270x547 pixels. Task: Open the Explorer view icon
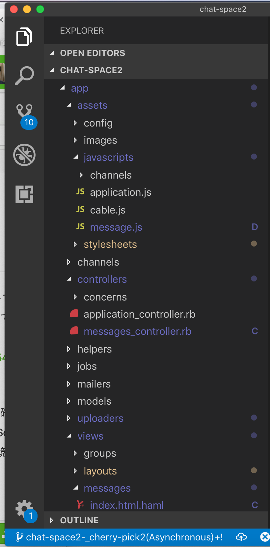[24, 37]
